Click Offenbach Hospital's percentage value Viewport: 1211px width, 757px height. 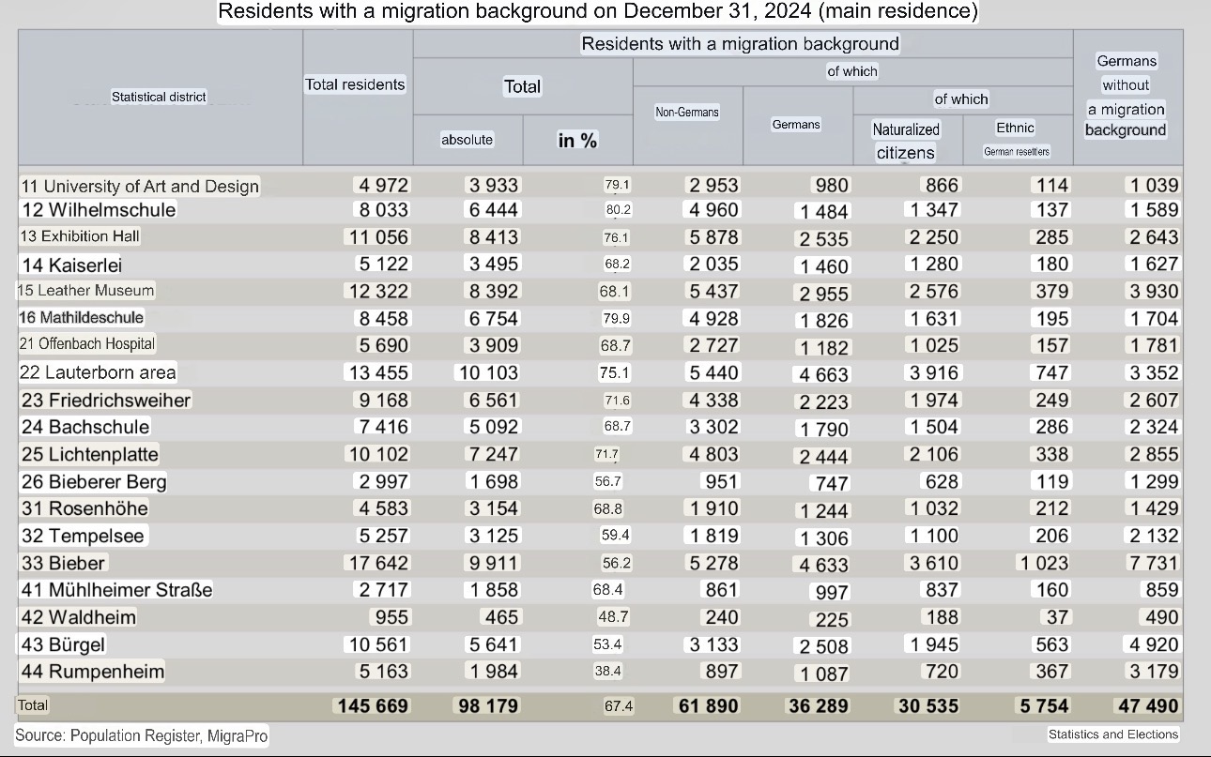(615, 346)
